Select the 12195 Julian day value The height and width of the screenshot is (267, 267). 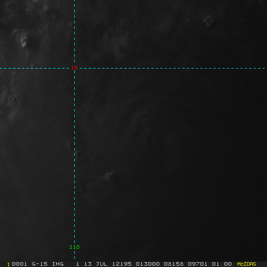(x=122, y=264)
